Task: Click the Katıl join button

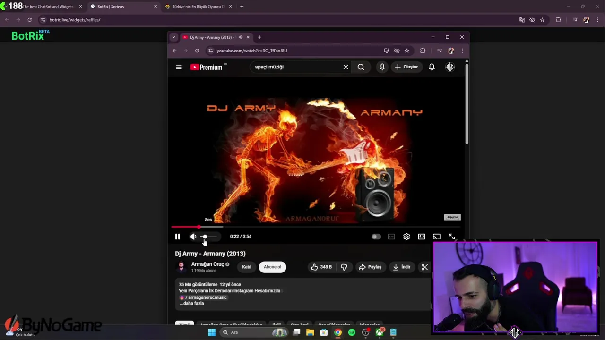Action: pos(247,267)
